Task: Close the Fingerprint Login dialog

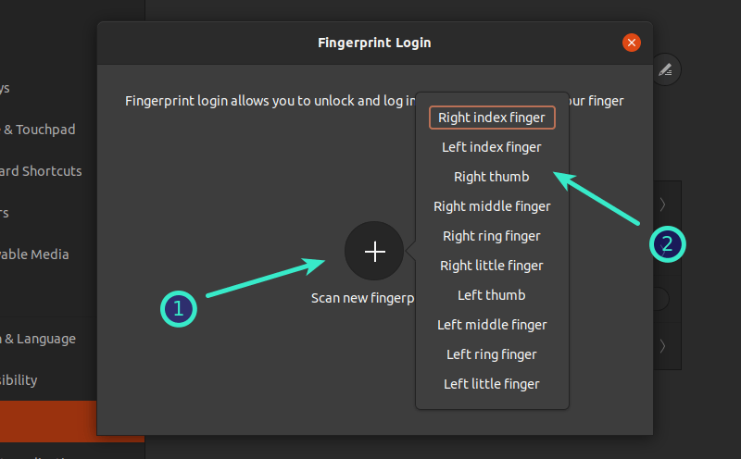Action: click(632, 43)
